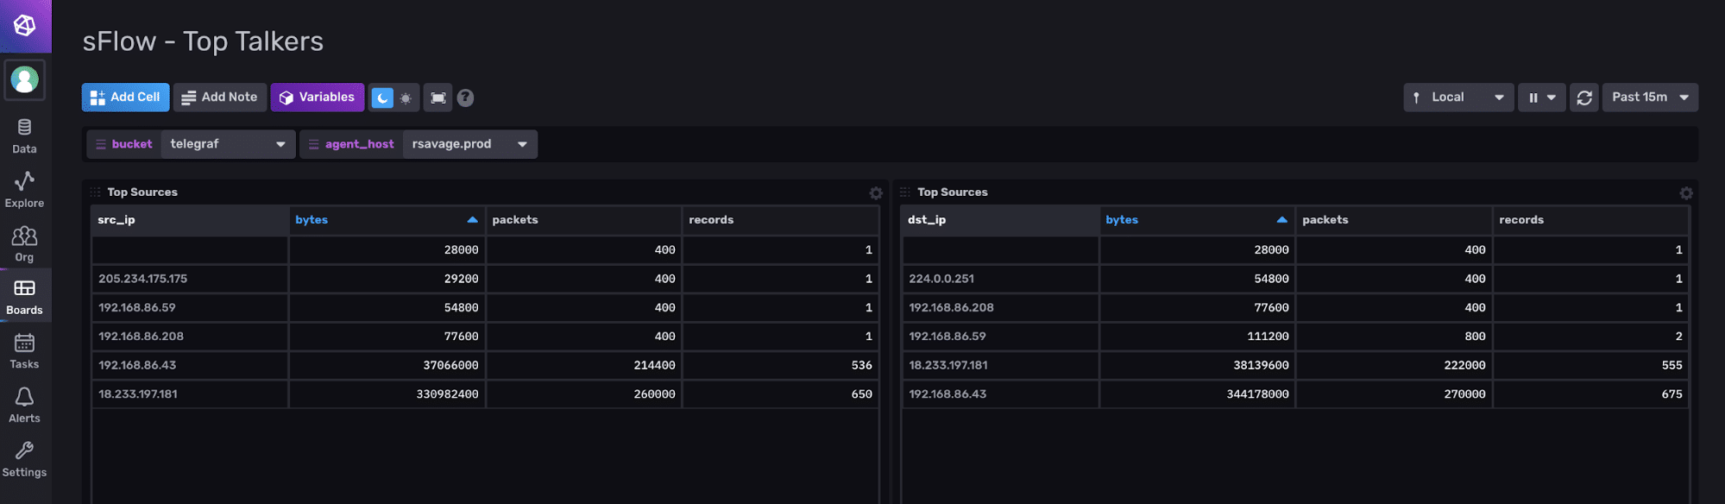Click the bytes value 344178000

tap(1258, 394)
